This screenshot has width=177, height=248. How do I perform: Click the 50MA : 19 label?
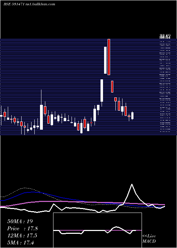[x=20, y=221]
